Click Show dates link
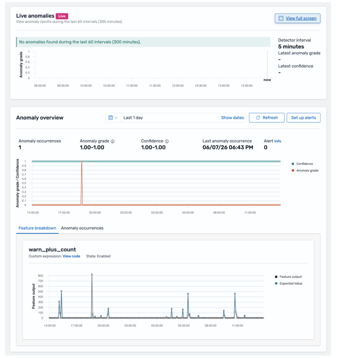Viewport: 339px width, 358px height. 232,117
